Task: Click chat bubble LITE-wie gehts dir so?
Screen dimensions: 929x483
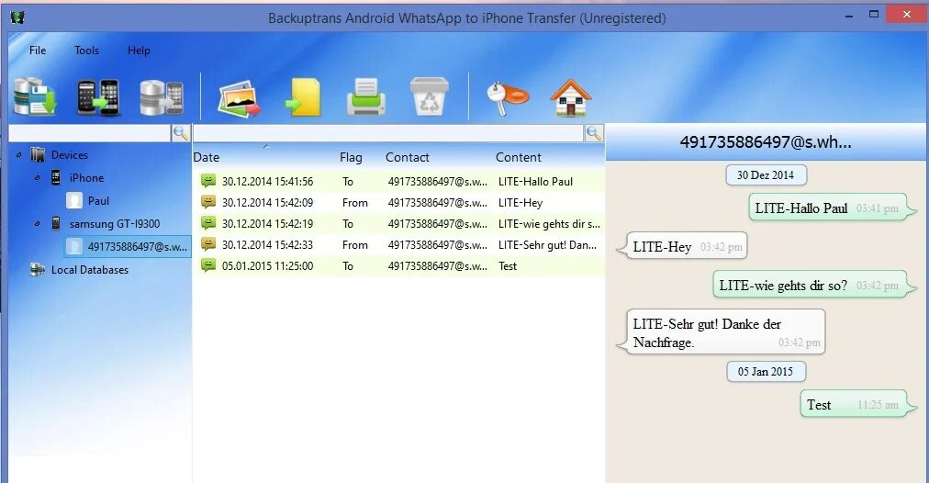Action: [814, 285]
